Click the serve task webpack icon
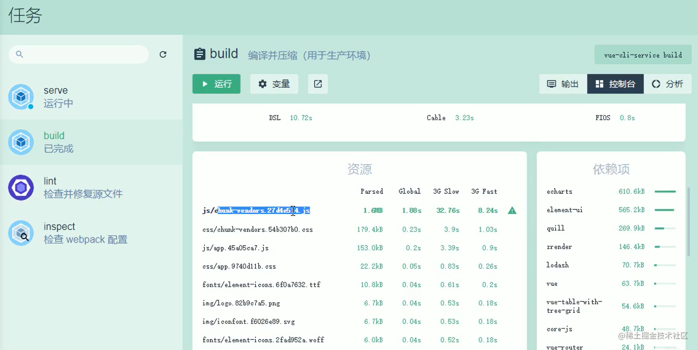This screenshot has width=698, height=350. pos(21,97)
